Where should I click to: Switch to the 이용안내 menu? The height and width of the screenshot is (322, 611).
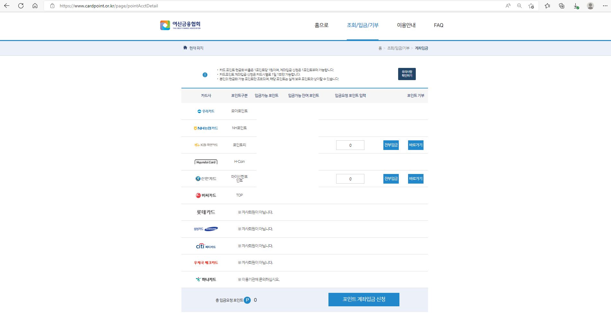(x=406, y=25)
